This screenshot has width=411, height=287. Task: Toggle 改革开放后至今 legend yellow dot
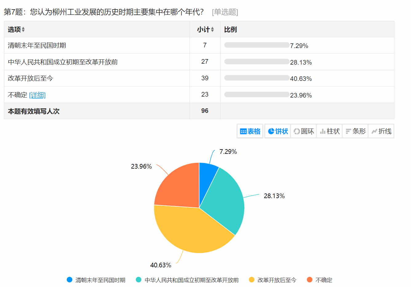(252, 280)
